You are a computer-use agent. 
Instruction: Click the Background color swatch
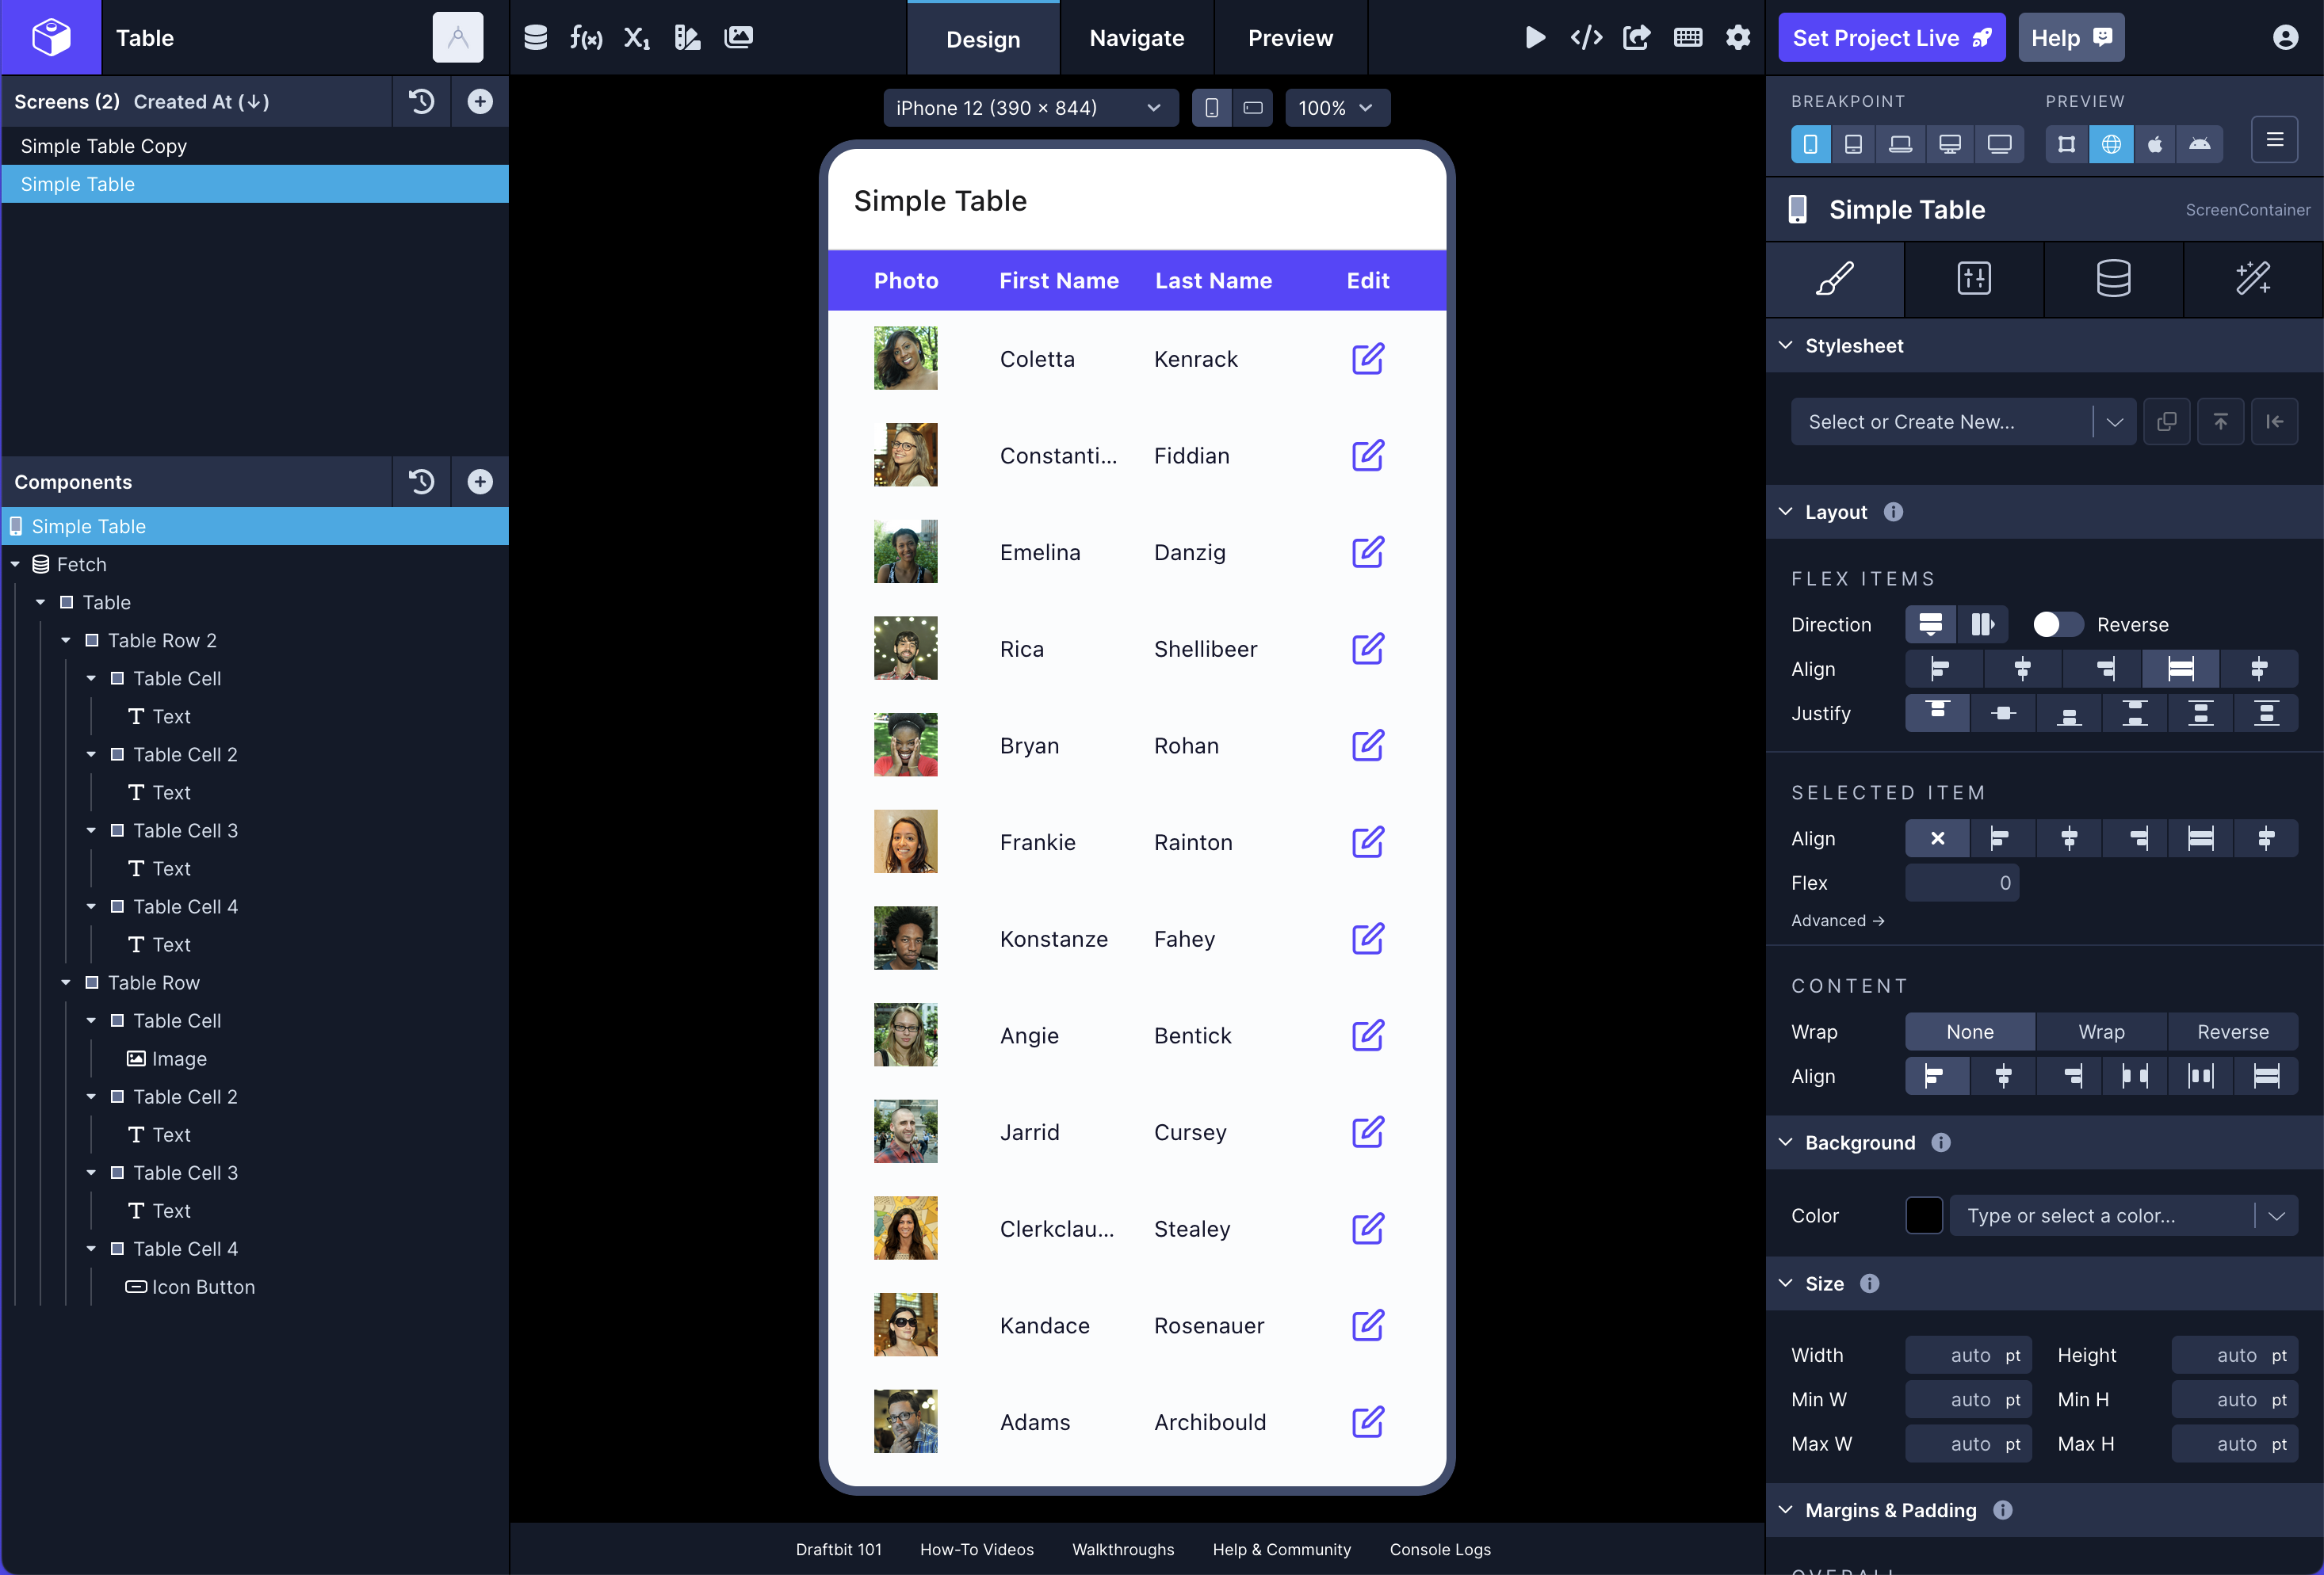tap(1923, 1216)
